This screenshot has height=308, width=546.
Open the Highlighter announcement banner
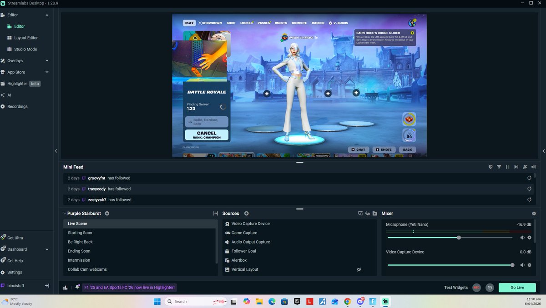pos(129,287)
